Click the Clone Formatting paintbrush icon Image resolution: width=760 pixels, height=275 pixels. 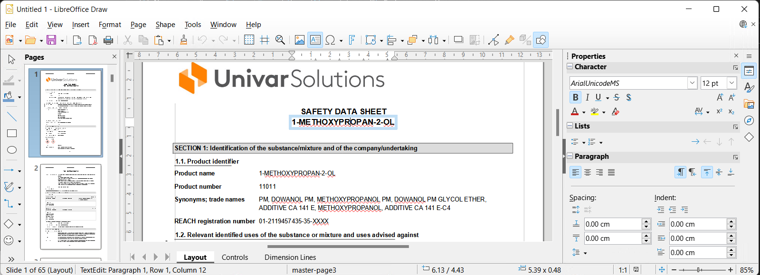[184, 40]
